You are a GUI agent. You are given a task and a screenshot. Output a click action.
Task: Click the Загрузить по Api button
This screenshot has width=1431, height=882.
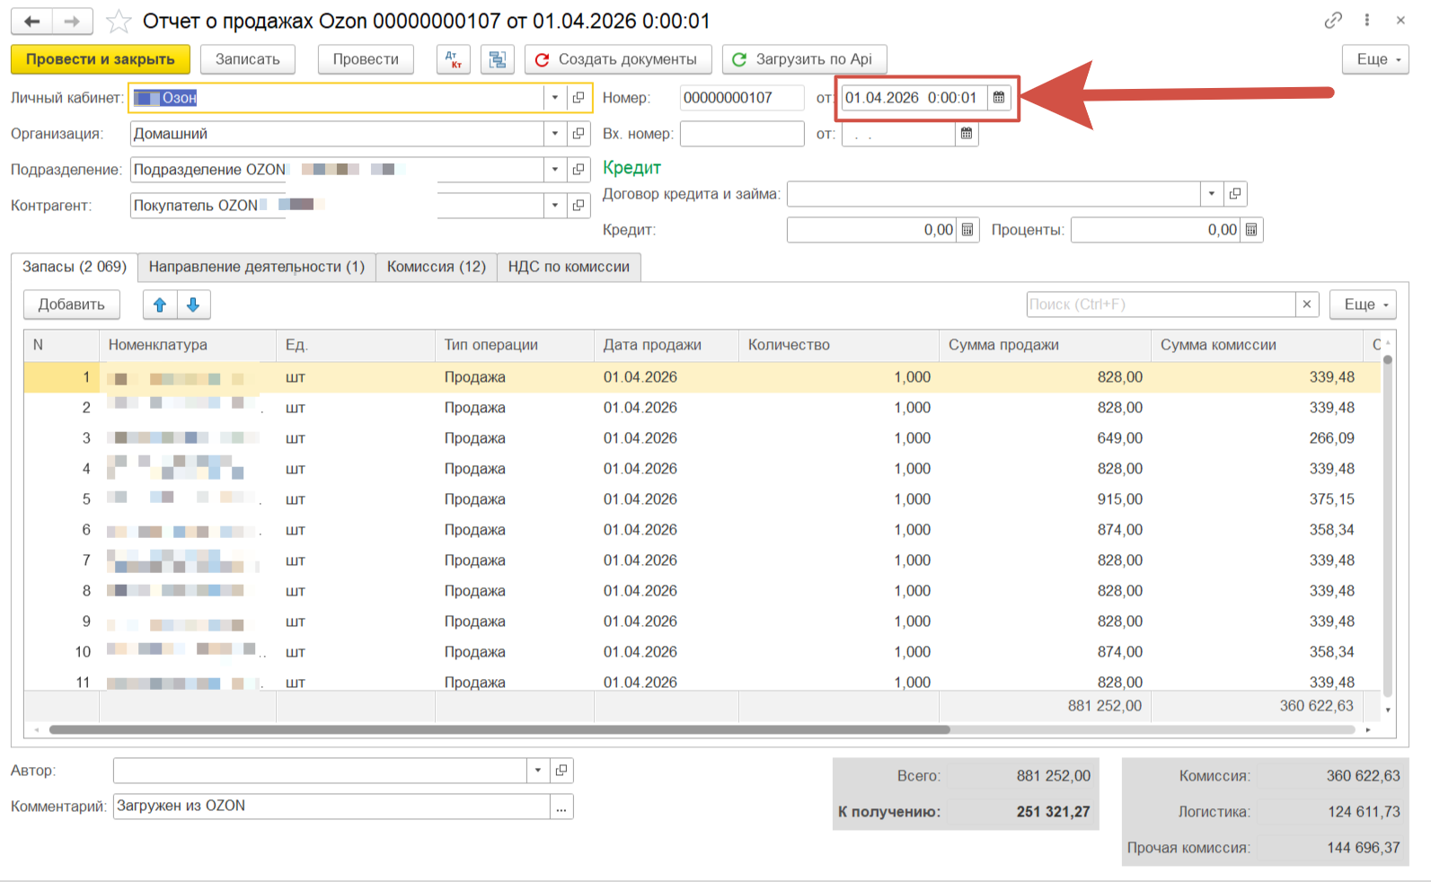804,59
